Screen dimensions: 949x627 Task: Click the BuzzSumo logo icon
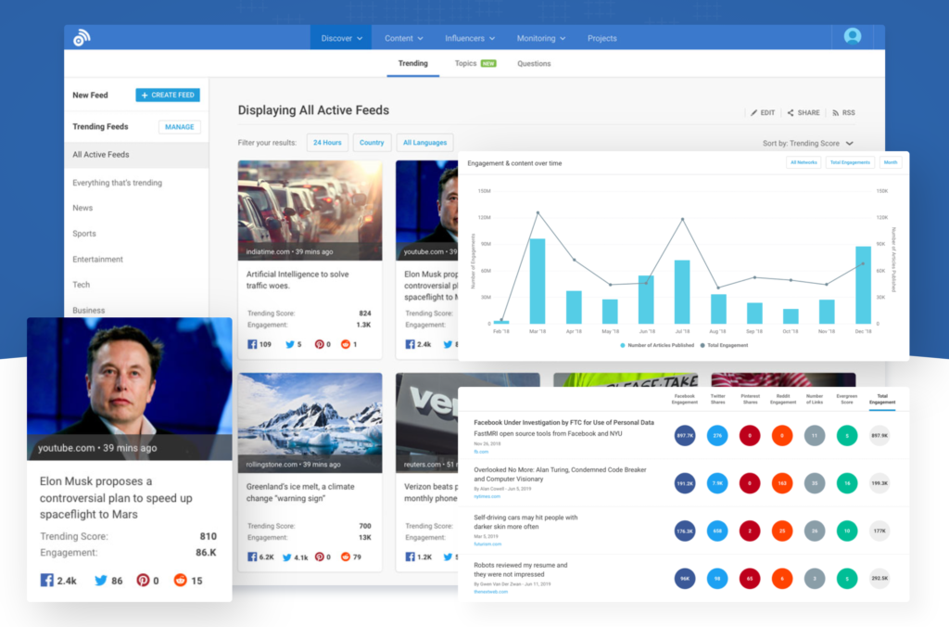click(x=82, y=37)
